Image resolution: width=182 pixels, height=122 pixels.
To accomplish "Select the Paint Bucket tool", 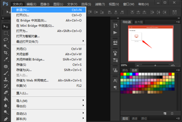I will 6,99.
